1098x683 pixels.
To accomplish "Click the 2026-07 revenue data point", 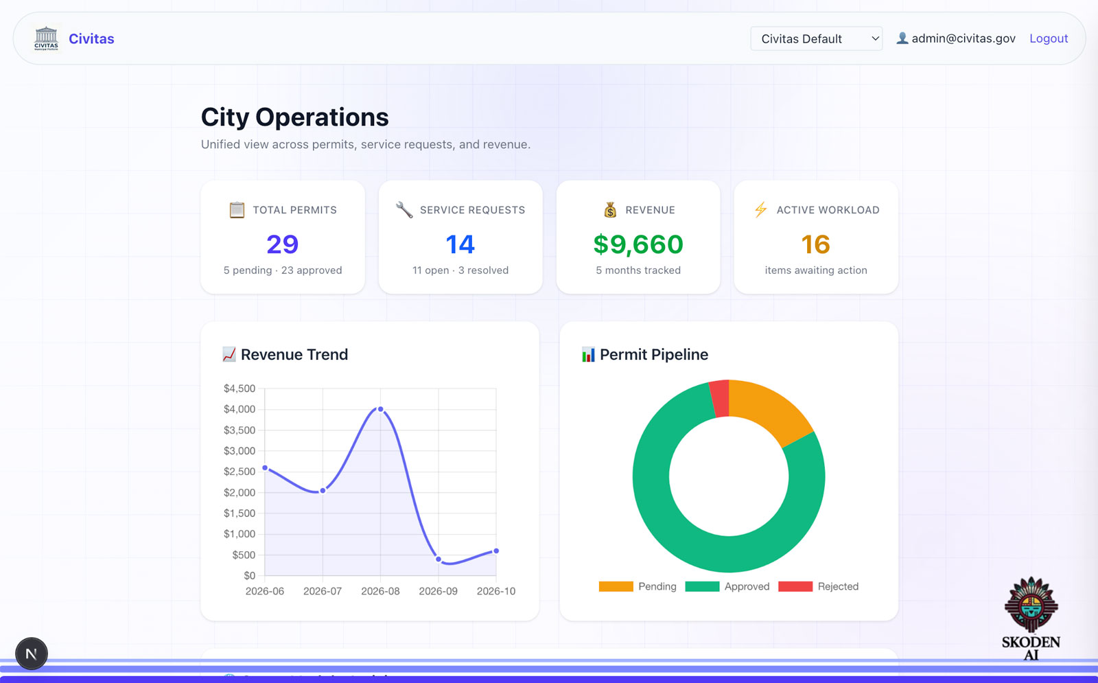I will click(x=323, y=491).
